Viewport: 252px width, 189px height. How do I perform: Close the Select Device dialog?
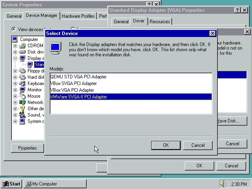click(x=213, y=33)
